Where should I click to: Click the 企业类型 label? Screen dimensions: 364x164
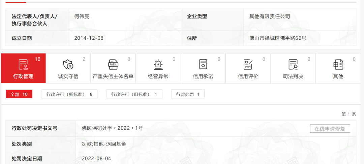(x=197, y=17)
